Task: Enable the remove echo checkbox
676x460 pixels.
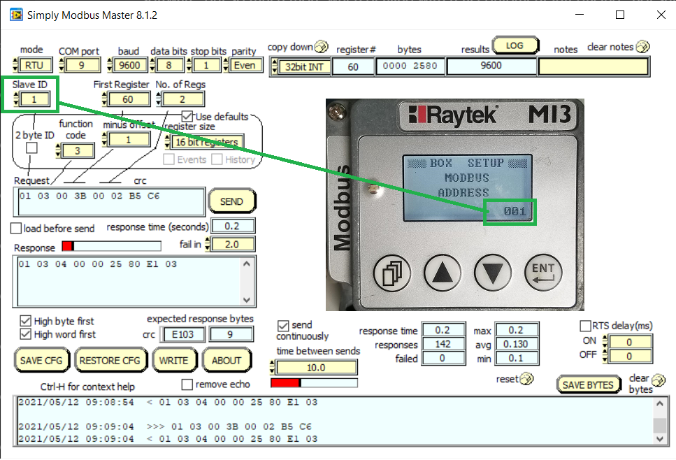Action: click(187, 384)
